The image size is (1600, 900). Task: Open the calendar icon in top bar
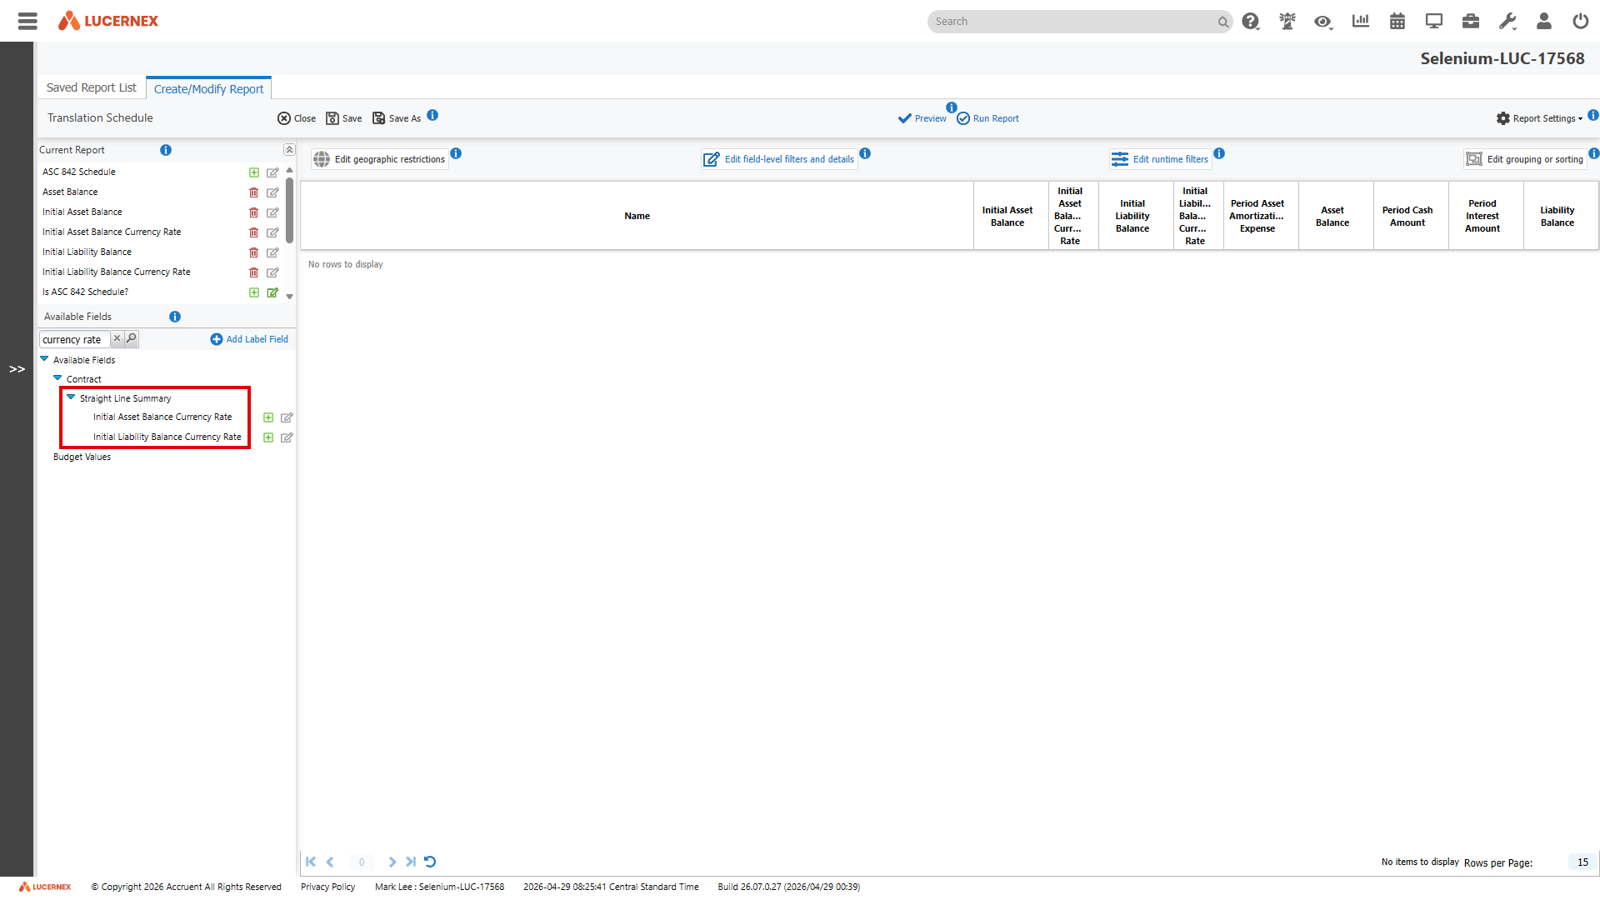click(x=1397, y=22)
